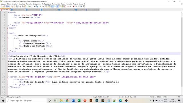The width and height of the screenshot is (183, 103).
Task: Click the UTF-8 encoding status bar entry
Action: tap(165, 97)
